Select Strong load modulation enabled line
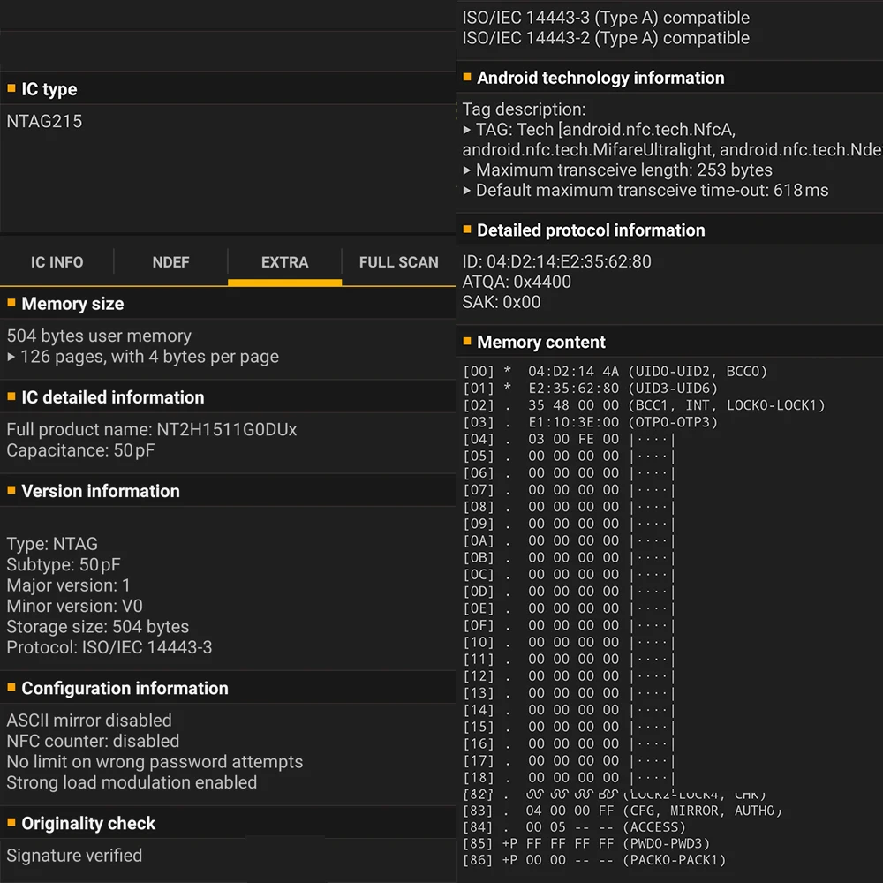Image resolution: width=883 pixels, height=883 pixels. tap(132, 782)
